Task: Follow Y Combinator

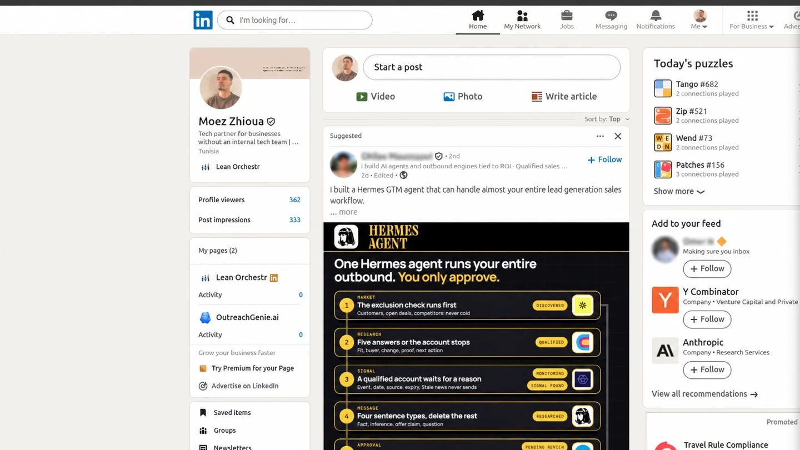Action: tap(707, 319)
